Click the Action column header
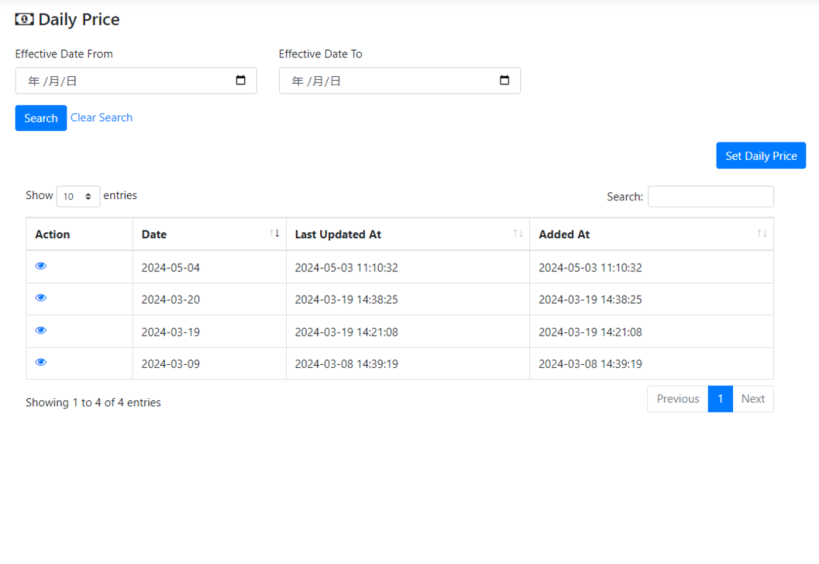The width and height of the screenshot is (819, 564). pyautogui.click(x=52, y=234)
